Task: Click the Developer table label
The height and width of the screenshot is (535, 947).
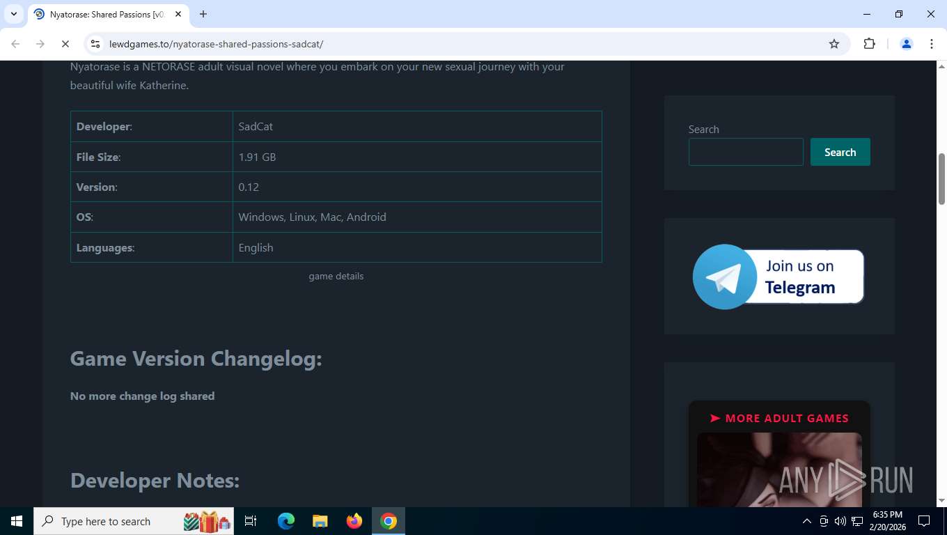Action: (104, 127)
